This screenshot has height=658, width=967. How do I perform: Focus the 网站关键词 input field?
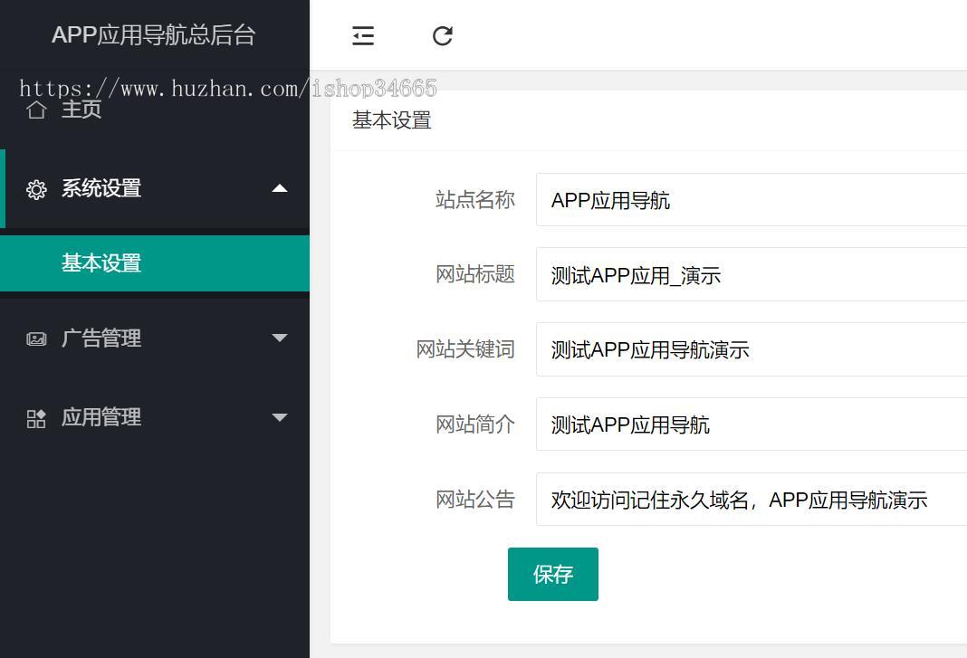coord(752,349)
